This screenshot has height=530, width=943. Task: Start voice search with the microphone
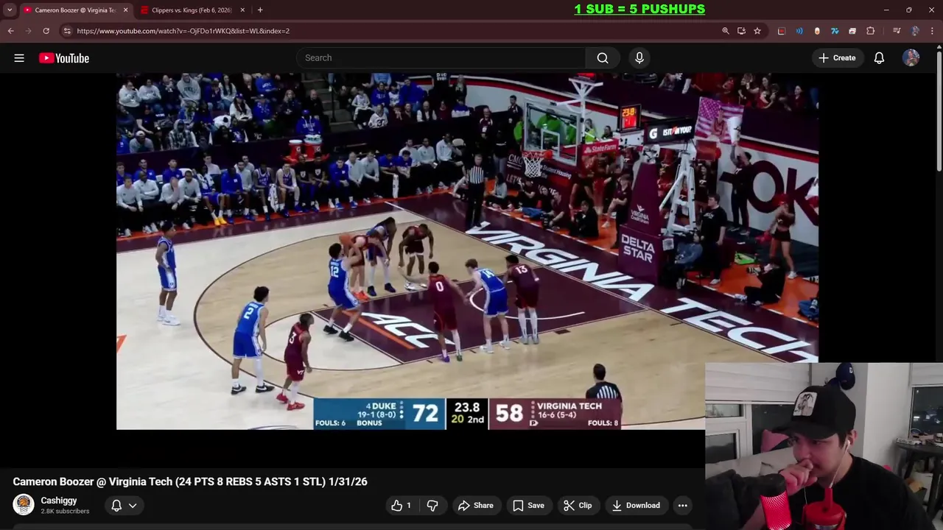[x=639, y=58]
